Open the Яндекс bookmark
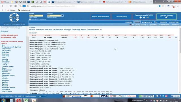 (11, 10)
